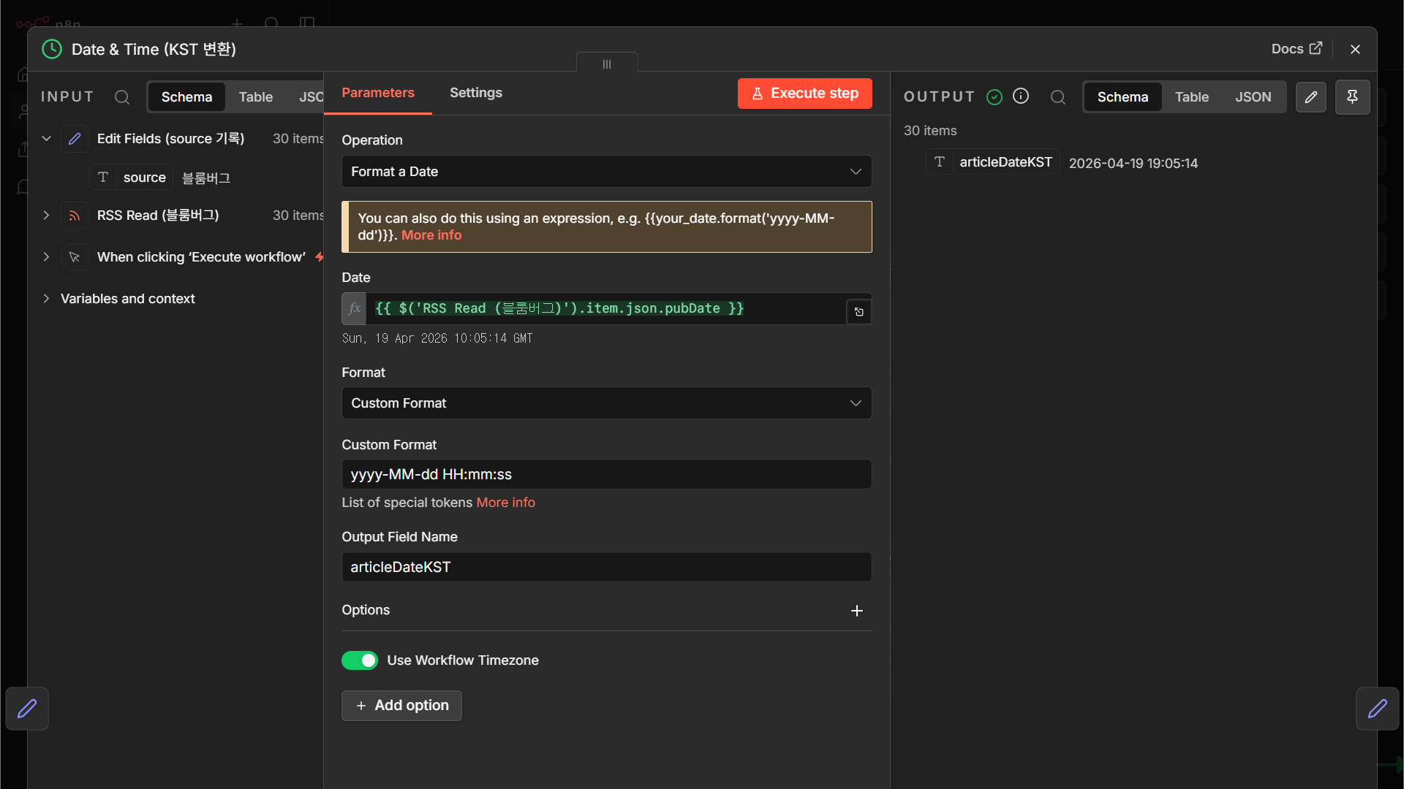This screenshot has width=1404, height=789.
Task: Click the input panel search icon
Action: (x=122, y=97)
